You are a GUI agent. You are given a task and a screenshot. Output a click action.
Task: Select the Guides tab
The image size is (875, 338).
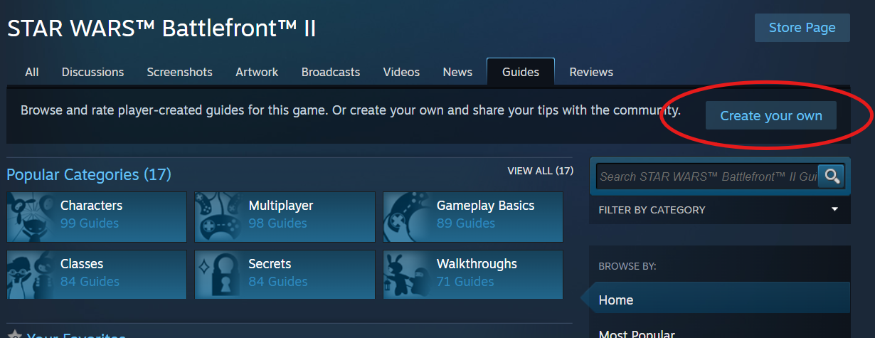coord(521,72)
